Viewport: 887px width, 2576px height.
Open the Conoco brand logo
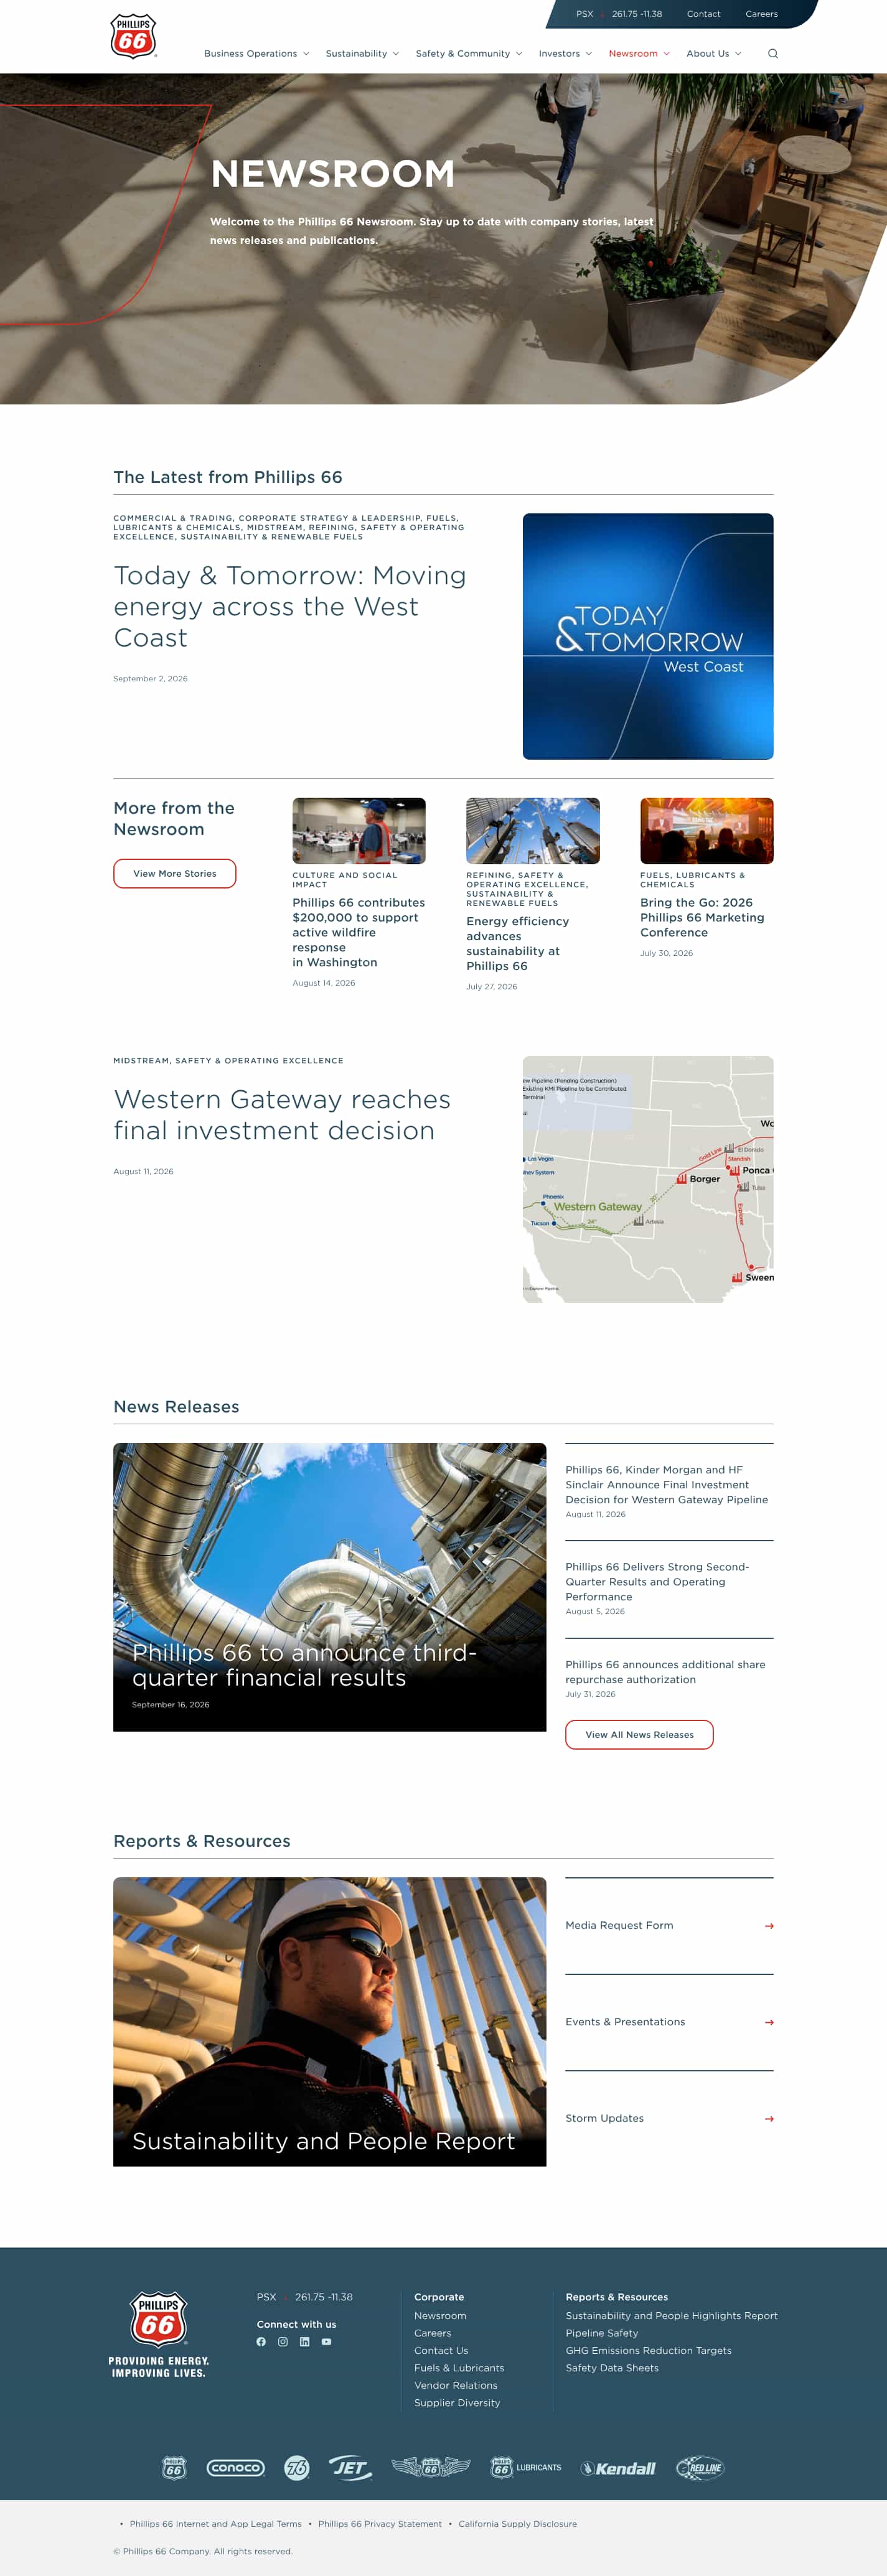pos(236,2468)
